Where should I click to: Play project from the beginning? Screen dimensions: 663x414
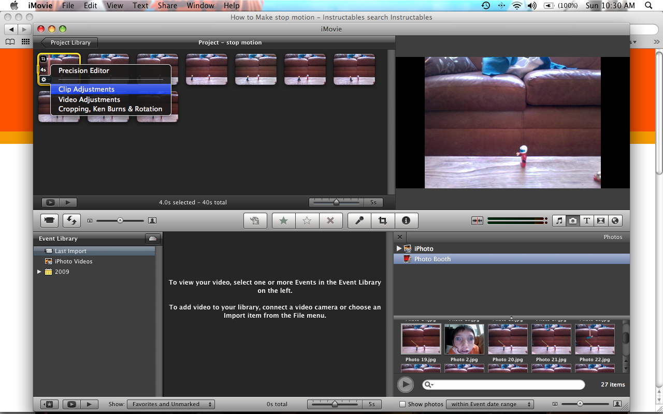click(68, 202)
